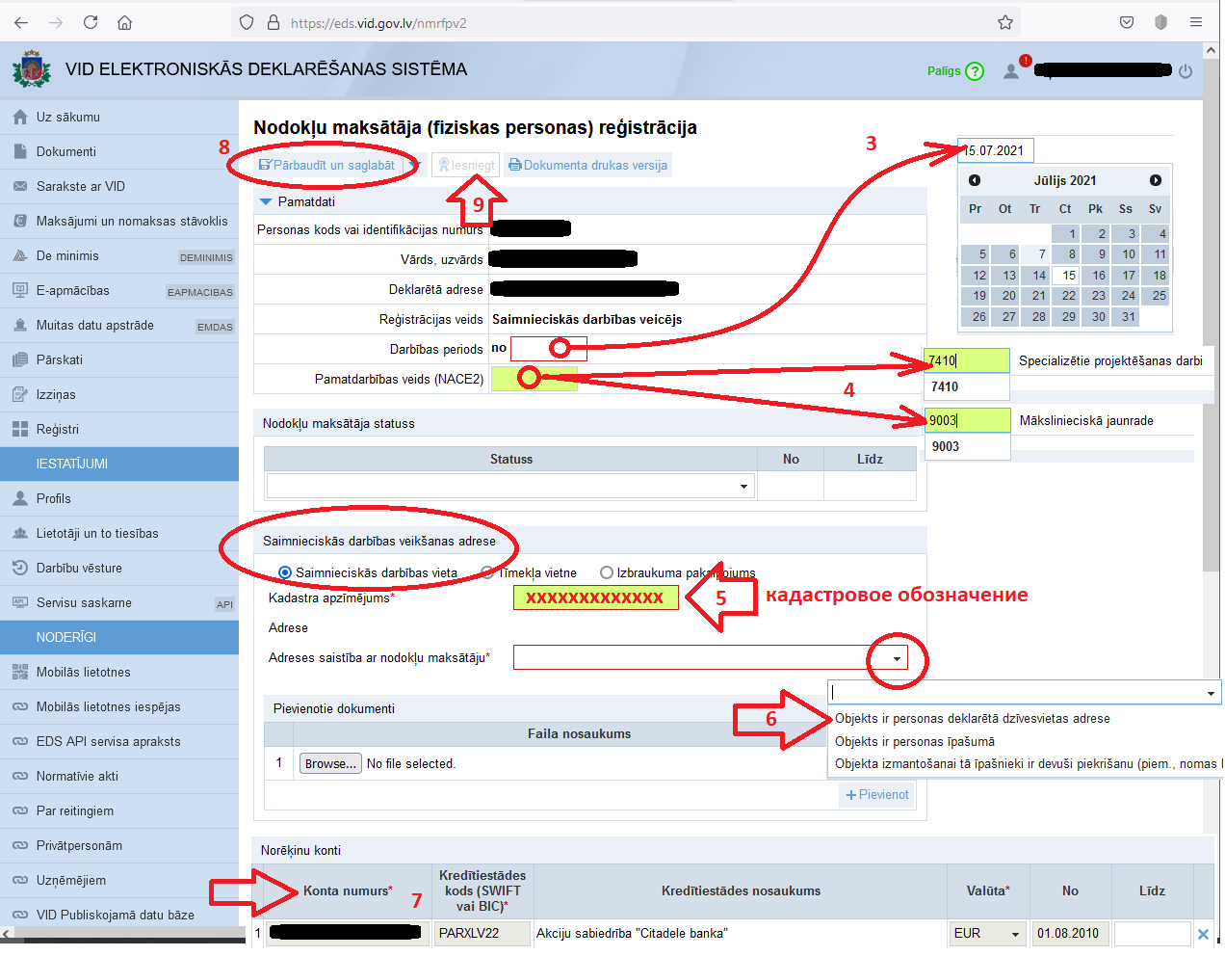Bookmark this page with star icon
Screen dimensions: 1225x956
[x=1005, y=22]
